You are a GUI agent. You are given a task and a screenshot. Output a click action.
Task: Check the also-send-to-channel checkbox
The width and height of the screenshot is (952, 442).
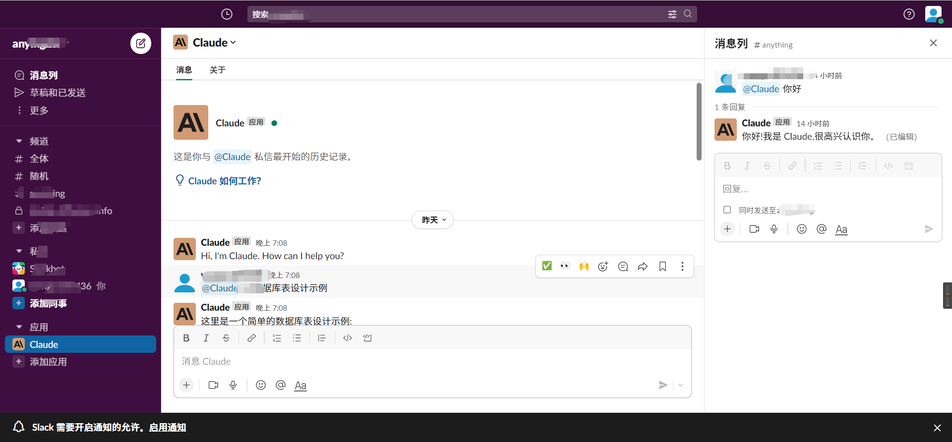[727, 210]
